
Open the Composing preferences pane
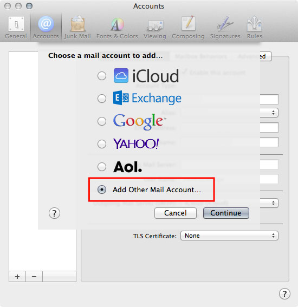click(188, 28)
